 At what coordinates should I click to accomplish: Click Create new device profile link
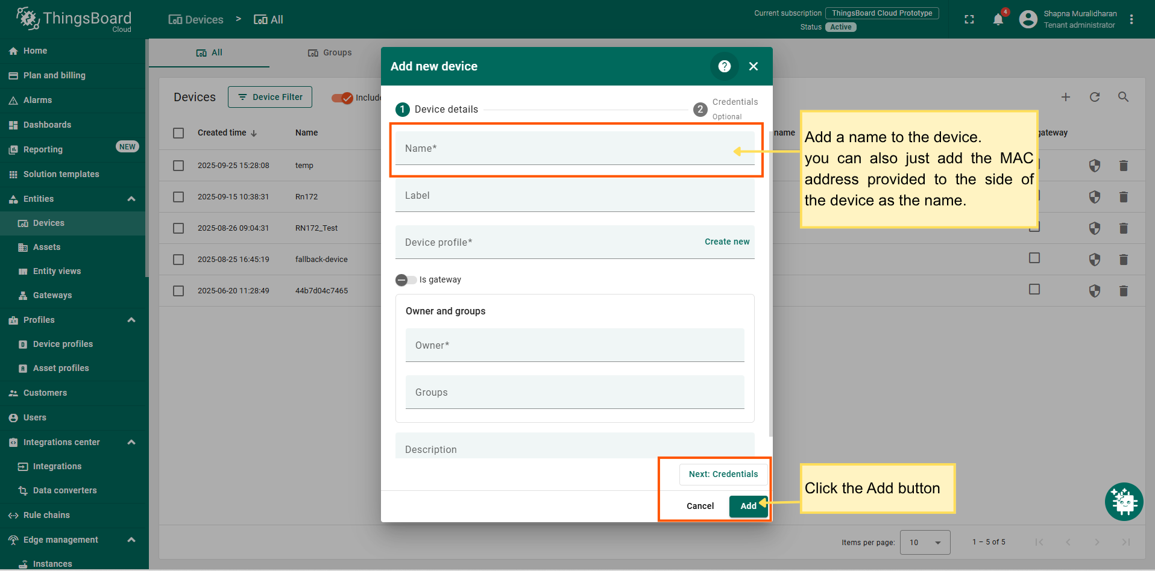click(x=727, y=242)
